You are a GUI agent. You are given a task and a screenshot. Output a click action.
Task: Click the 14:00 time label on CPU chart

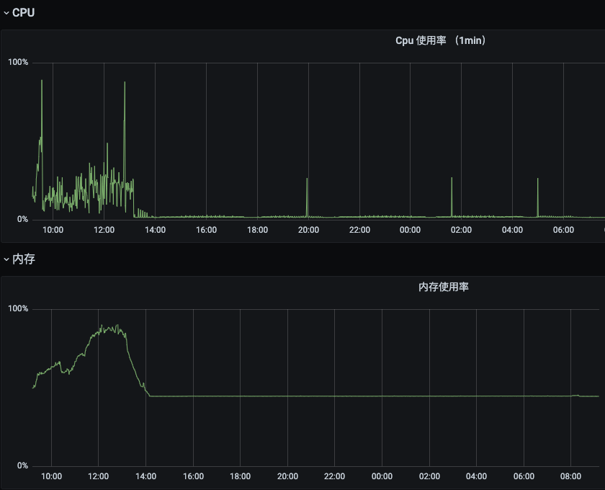155,230
